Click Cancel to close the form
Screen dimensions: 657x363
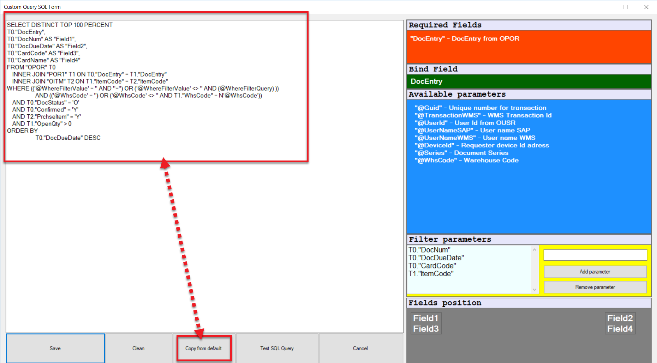(360, 348)
